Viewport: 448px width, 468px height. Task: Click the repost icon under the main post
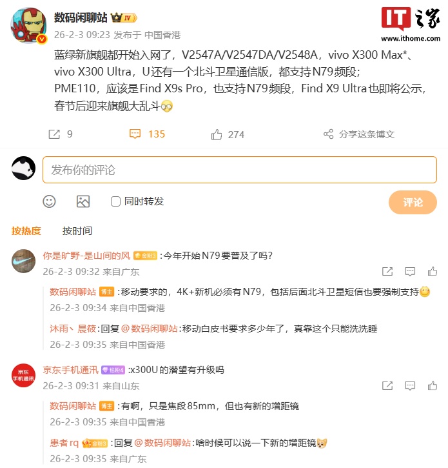click(54, 134)
